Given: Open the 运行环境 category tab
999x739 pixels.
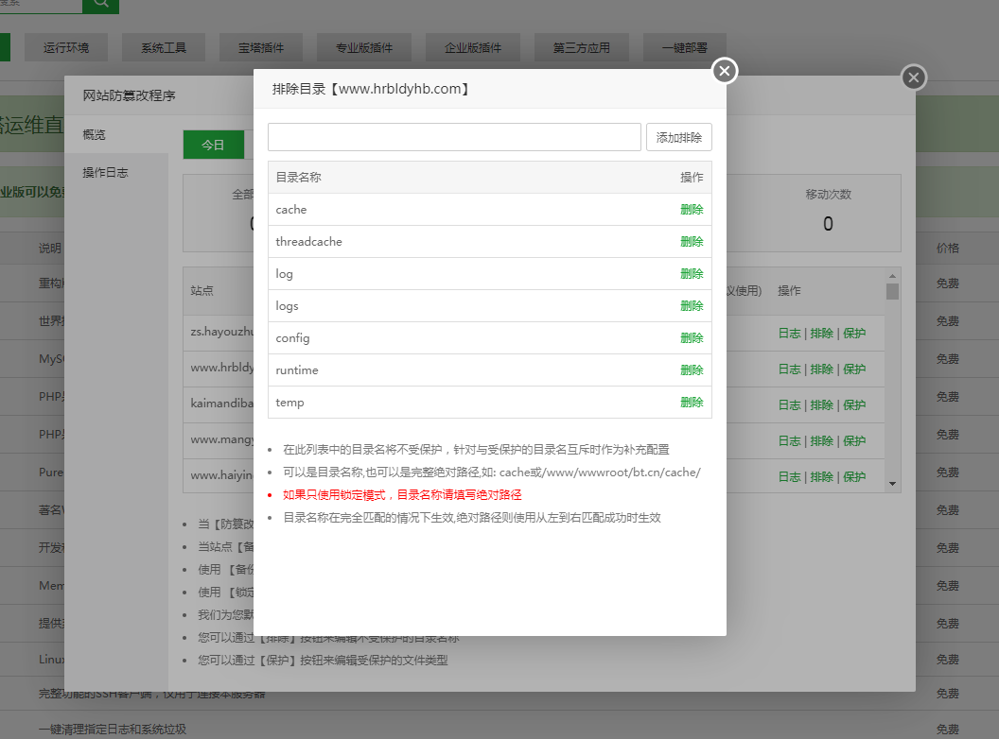Looking at the screenshot, I should [x=66, y=48].
